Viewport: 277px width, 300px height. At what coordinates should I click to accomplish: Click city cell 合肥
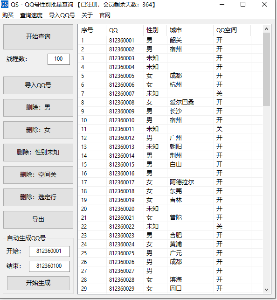tap(176, 236)
